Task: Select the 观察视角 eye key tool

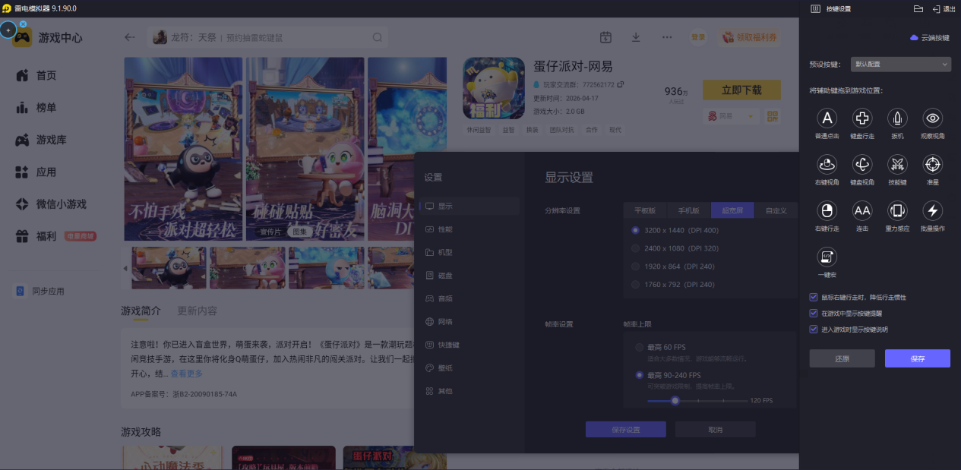Action: (933, 118)
